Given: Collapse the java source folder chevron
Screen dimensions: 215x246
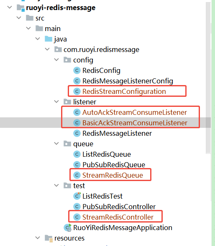Looking at the screenshot, I should coord(38,39).
